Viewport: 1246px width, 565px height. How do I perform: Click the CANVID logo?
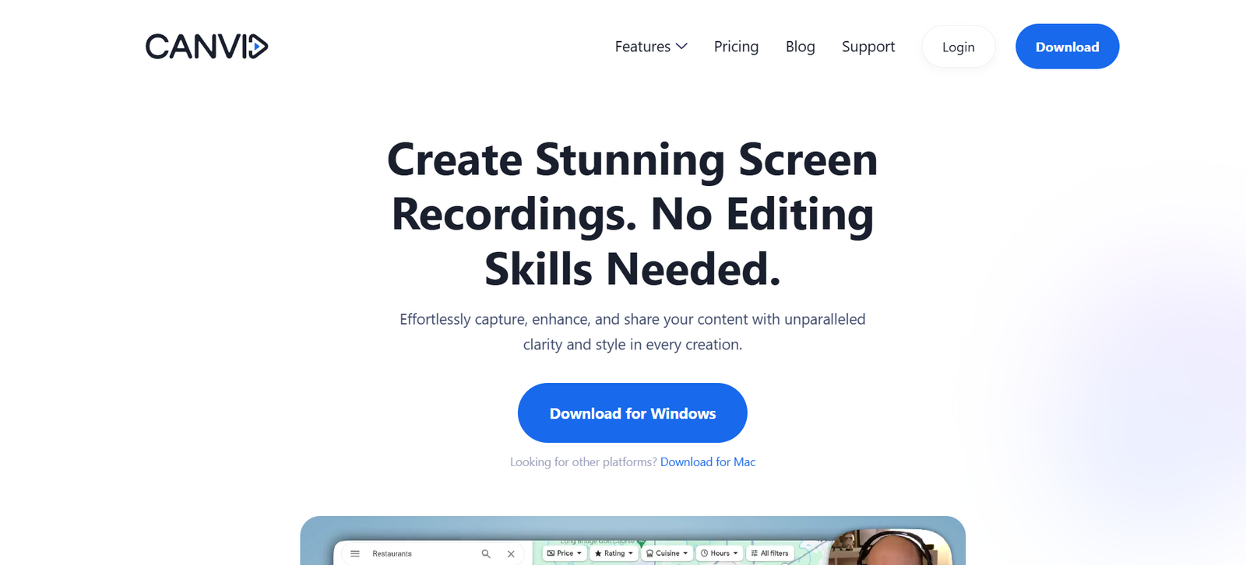(206, 47)
